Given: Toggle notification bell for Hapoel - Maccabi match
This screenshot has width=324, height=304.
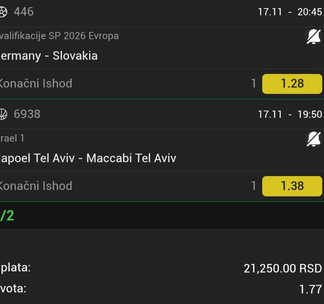Looking at the screenshot, I should [313, 139].
